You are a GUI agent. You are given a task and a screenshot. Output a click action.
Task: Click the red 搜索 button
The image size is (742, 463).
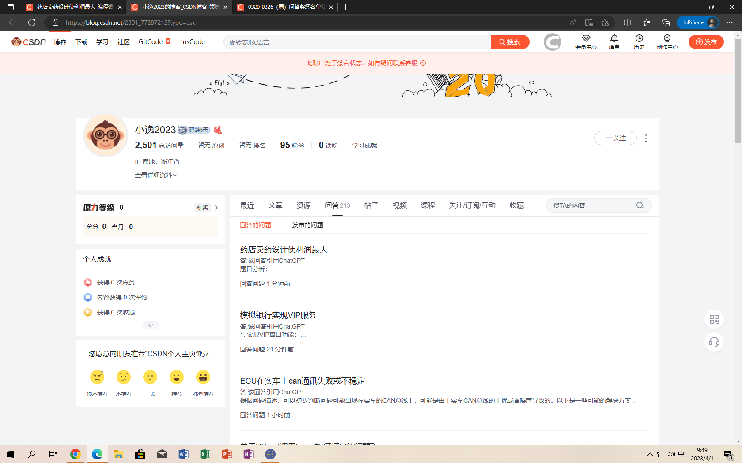[x=510, y=42]
